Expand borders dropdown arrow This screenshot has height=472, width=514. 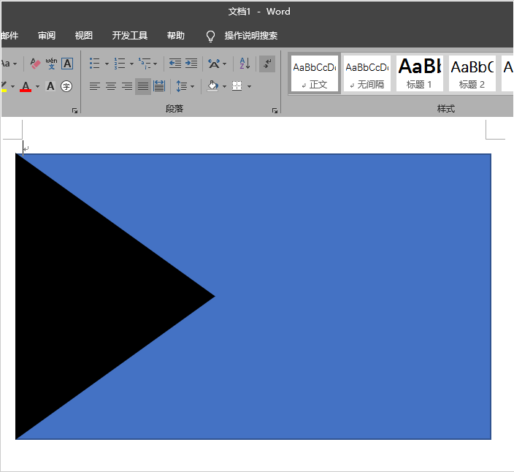point(250,87)
